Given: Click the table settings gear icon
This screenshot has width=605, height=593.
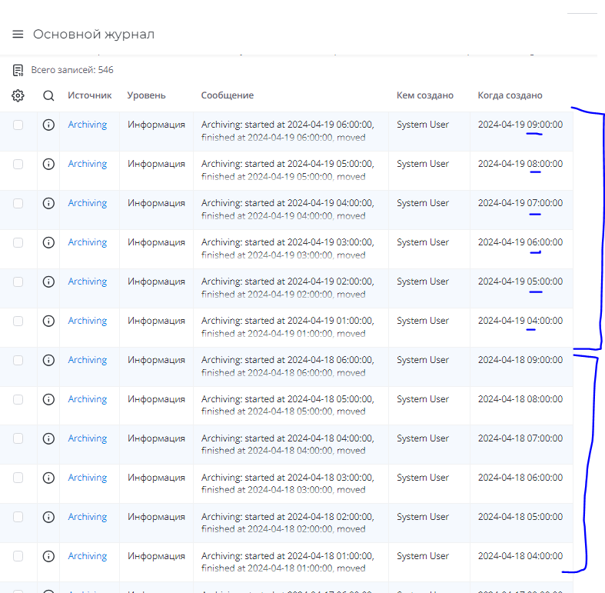Looking at the screenshot, I should coord(18,96).
